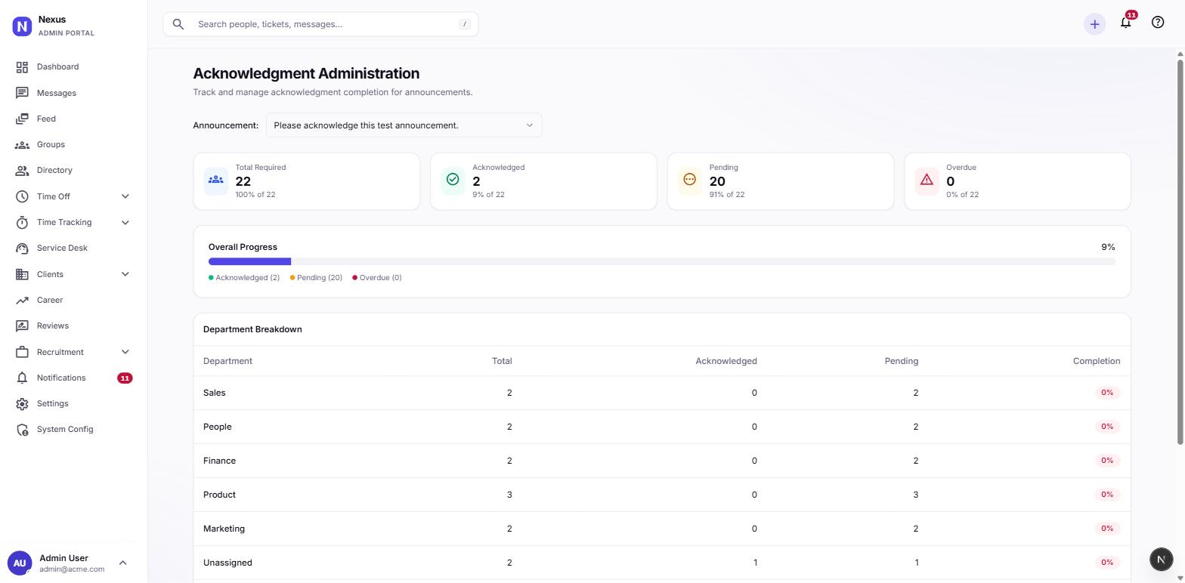Open Feed from sidebar

(73, 119)
